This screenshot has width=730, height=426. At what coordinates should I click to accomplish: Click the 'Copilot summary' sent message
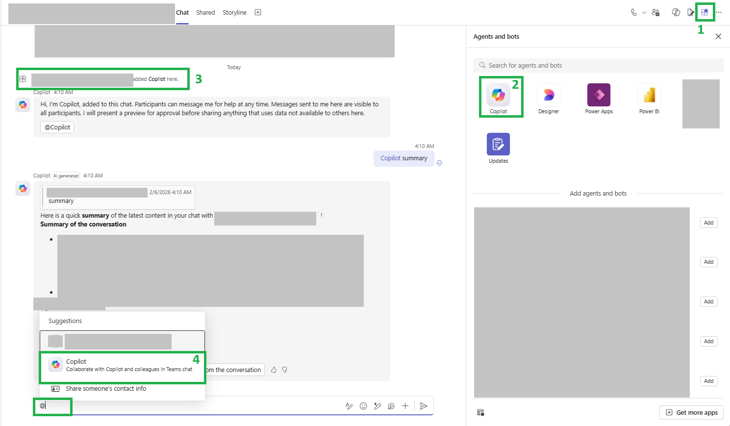(x=404, y=158)
